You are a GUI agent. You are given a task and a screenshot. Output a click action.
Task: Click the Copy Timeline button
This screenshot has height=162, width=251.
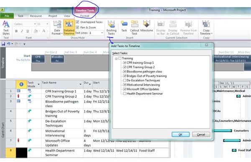click(206, 28)
